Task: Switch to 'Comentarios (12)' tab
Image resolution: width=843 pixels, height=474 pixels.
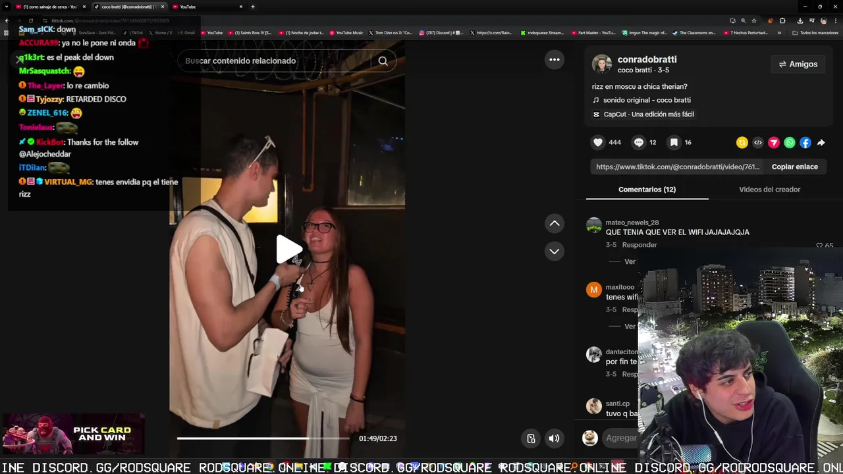Action: tap(647, 190)
